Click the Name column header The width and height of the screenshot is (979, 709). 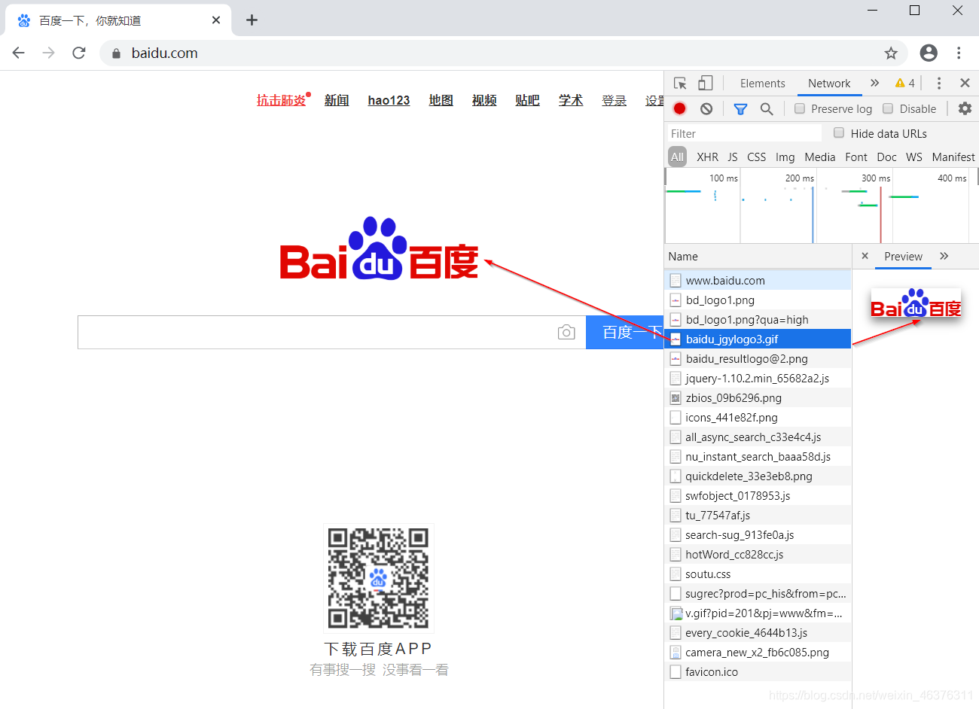coord(758,256)
